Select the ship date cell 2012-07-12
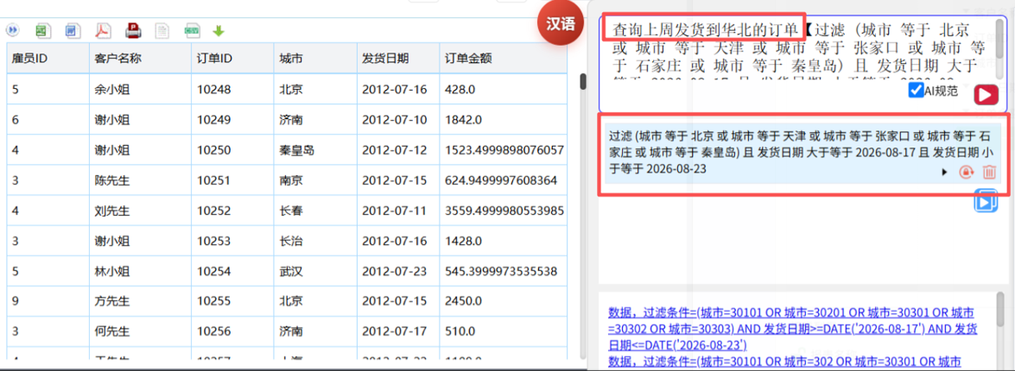This screenshot has height=371, width=1015. tap(398, 149)
